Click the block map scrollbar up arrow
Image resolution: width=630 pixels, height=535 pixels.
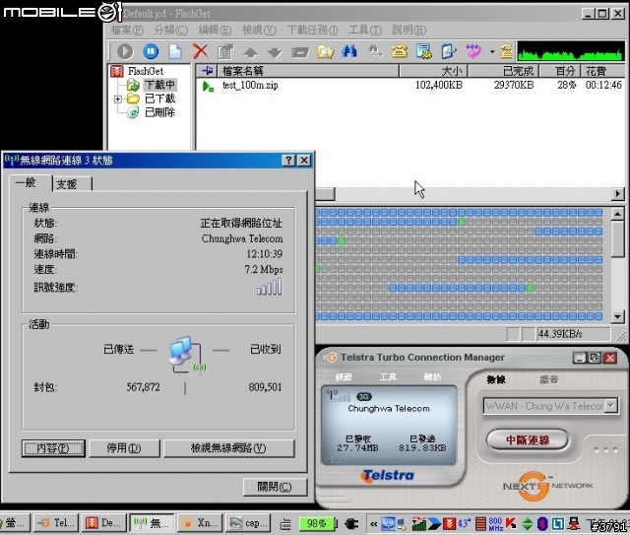click(x=617, y=214)
